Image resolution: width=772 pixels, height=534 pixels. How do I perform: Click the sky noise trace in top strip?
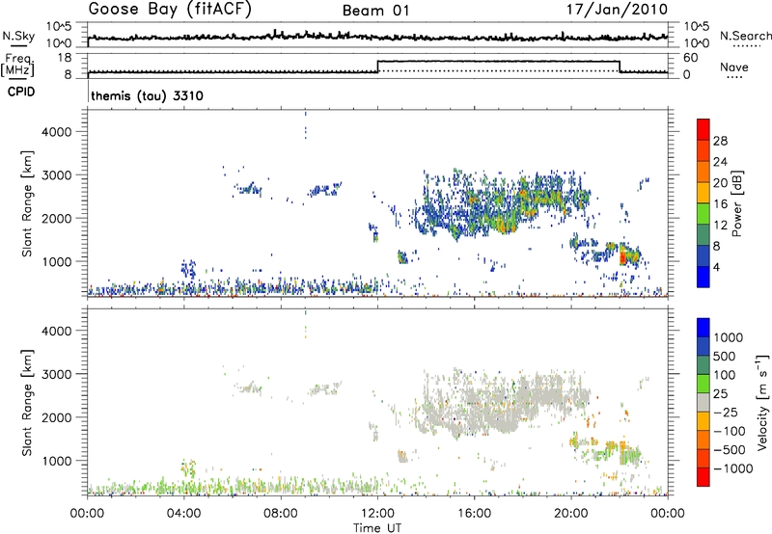[377, 37]
